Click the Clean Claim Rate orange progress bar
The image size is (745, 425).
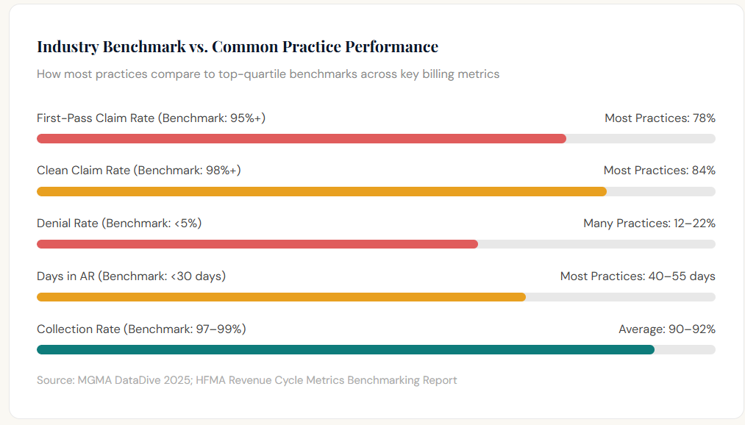pyautogui.click(x=321, y=191)
